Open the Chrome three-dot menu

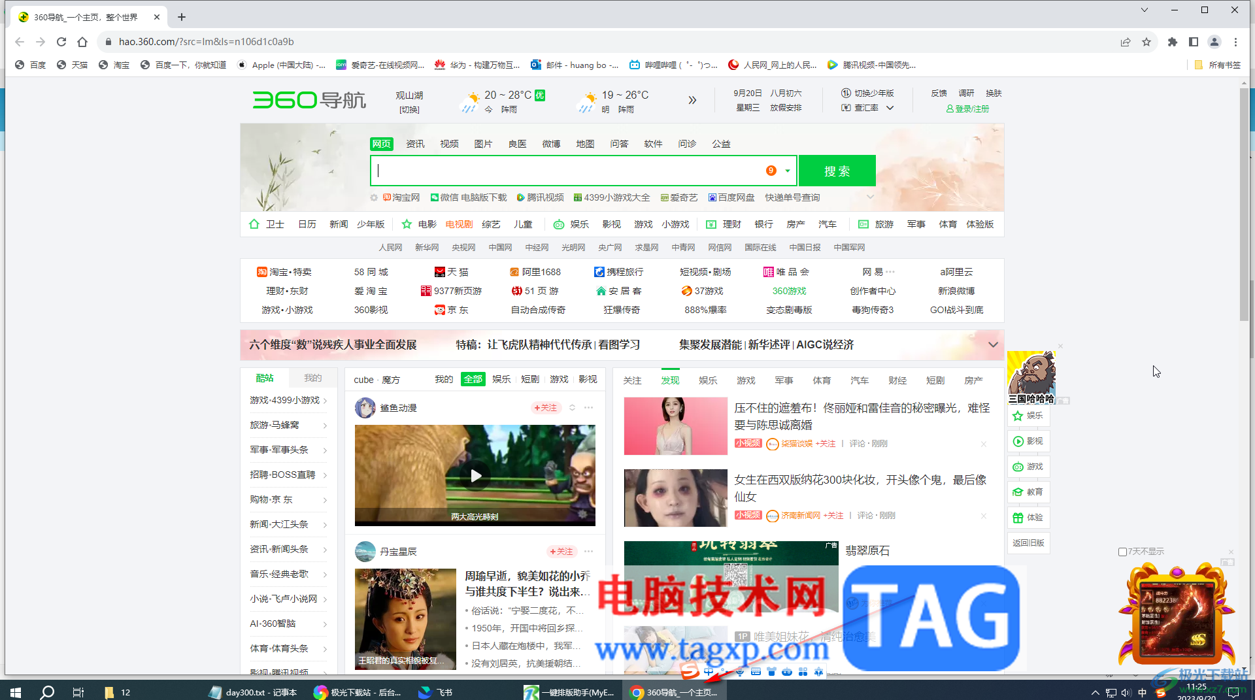tap(1235, 42)
